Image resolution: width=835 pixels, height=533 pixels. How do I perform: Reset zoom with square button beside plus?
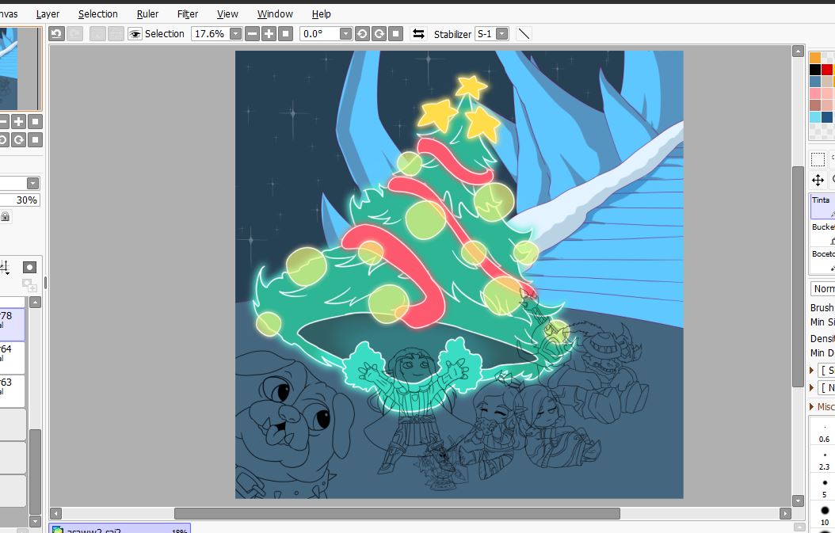click(x=286, y=34)
